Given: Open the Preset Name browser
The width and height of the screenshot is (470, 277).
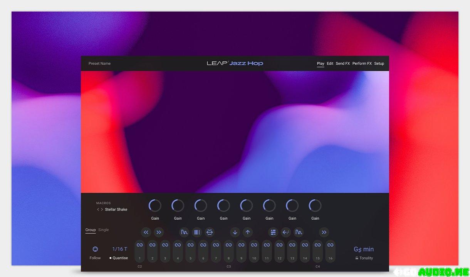Looking at the screenshot, I should point(99,63).
